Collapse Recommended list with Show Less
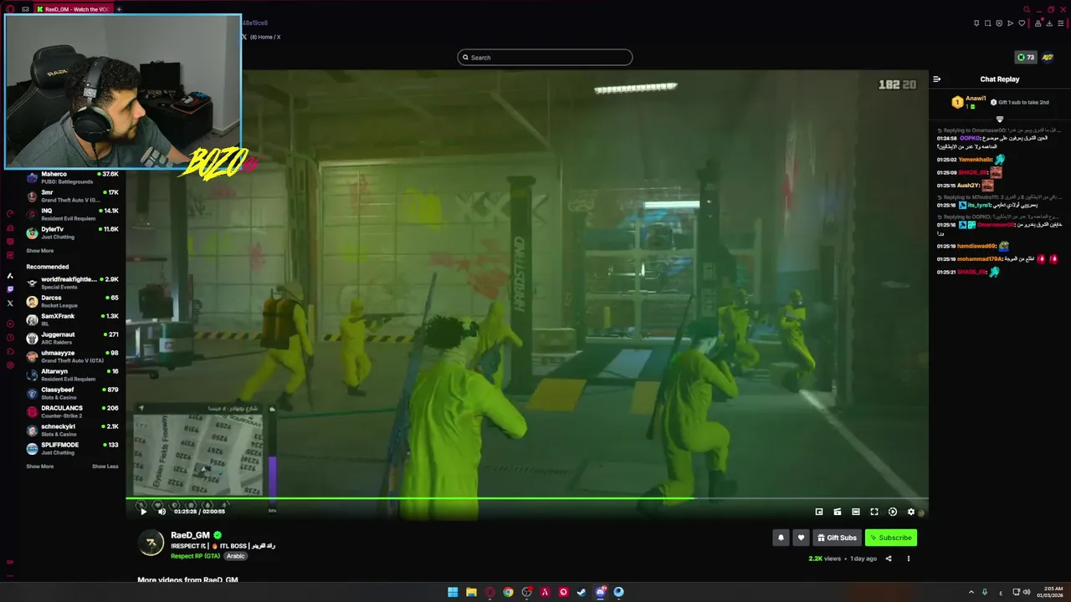1071x602 pixels. coord(105,467)
